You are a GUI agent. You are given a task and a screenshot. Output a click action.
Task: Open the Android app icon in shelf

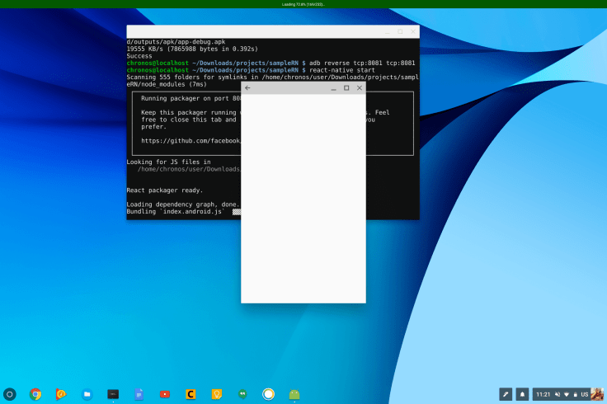coord(294,394)
